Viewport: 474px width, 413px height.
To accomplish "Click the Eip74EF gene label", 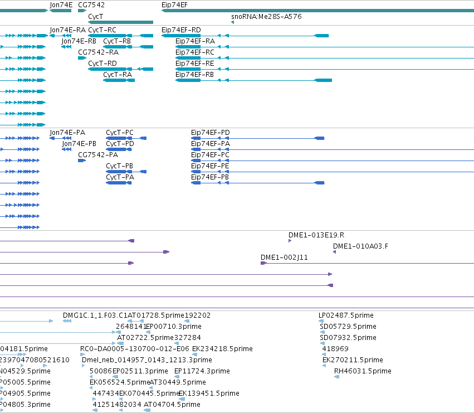I will 174,5.
